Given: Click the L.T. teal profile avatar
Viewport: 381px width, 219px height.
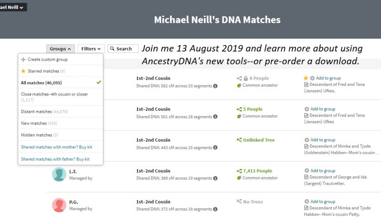Looking at the screenshot, I should point(59,174).
